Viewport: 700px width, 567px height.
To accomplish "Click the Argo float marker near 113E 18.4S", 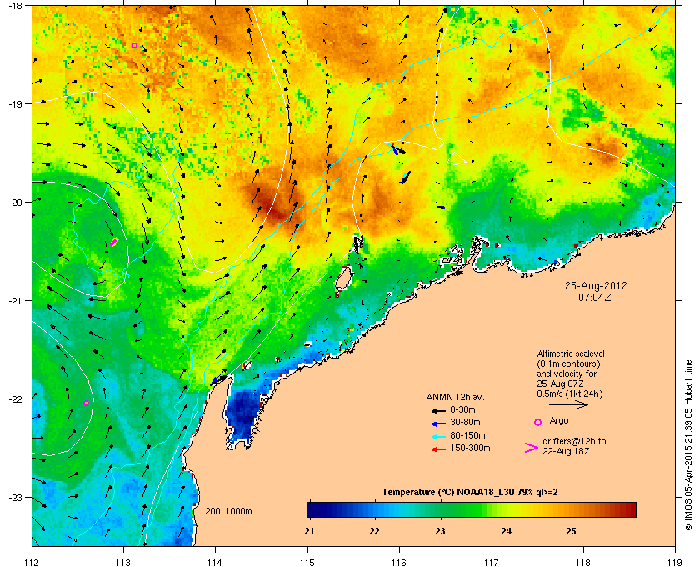I will (134, 46).
